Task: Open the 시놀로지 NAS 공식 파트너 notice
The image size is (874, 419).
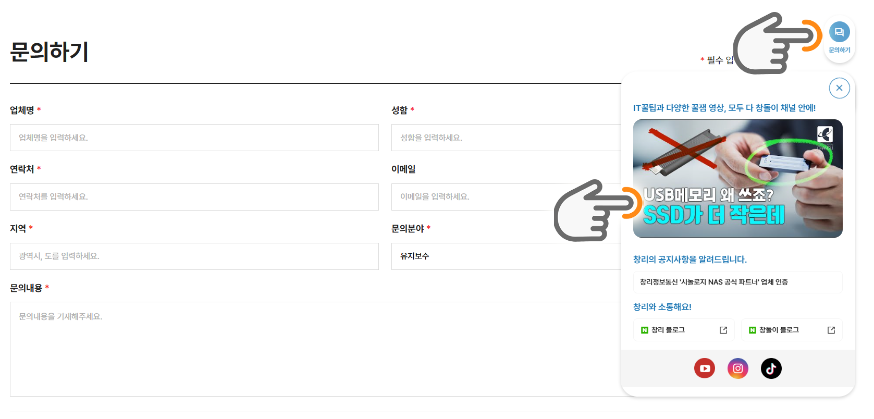Action: point(737,282)
